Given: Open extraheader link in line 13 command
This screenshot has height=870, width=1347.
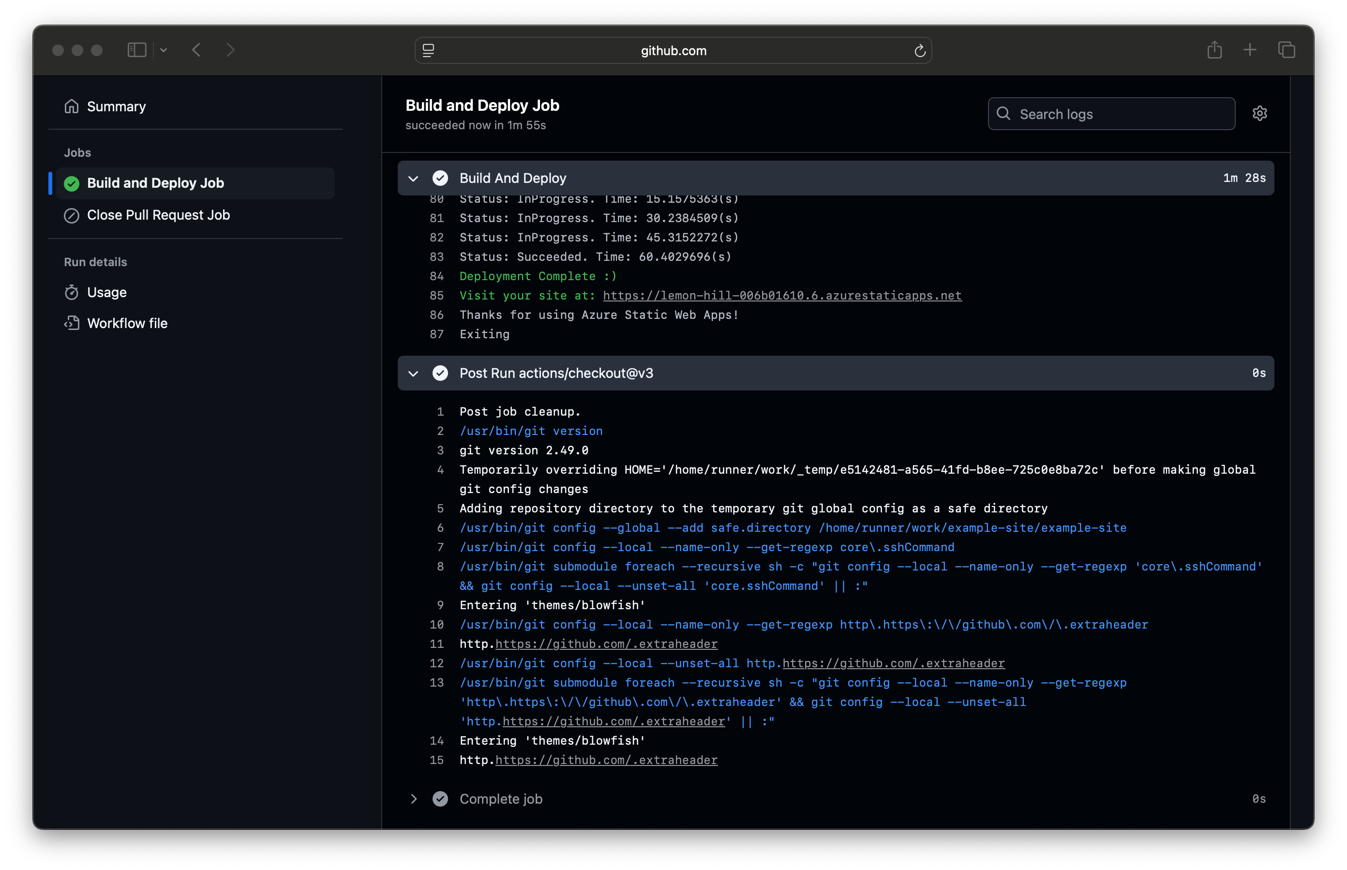Looking at the screenshot, I should [x=614, y=721].
